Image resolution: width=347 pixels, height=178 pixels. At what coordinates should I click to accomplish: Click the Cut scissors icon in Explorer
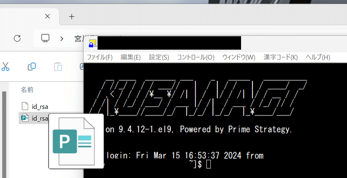(x=5, y=66)
